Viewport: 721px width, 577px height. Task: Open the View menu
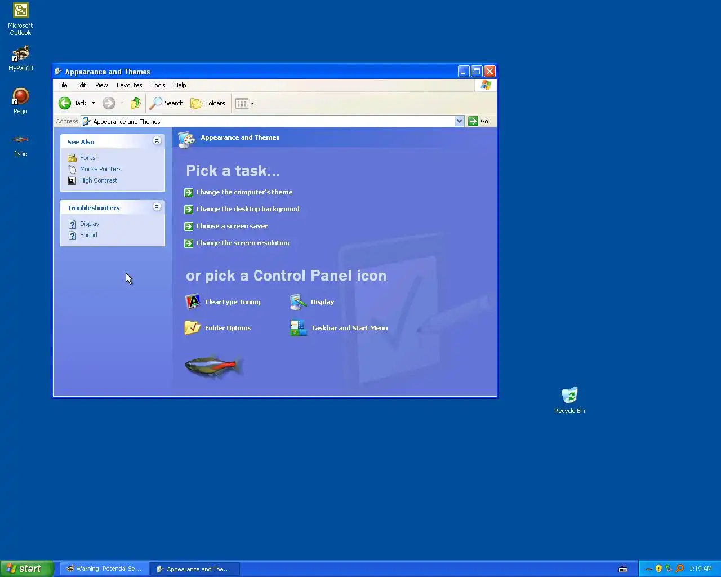click(x=101, y=85)
